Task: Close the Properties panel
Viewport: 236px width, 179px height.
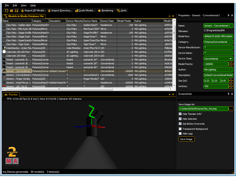Action: [232, 15]
